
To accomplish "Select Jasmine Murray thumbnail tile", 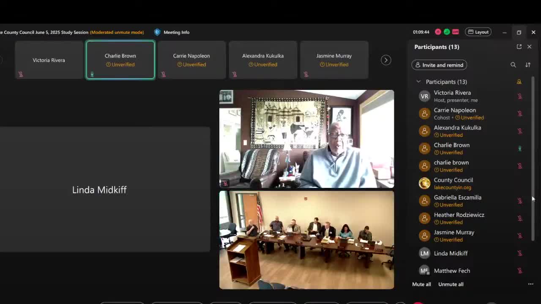I will (334, 60).
